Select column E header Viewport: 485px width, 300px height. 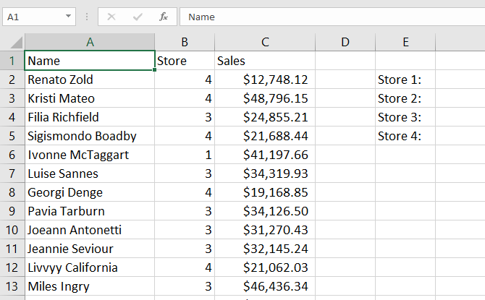[405, 42]
